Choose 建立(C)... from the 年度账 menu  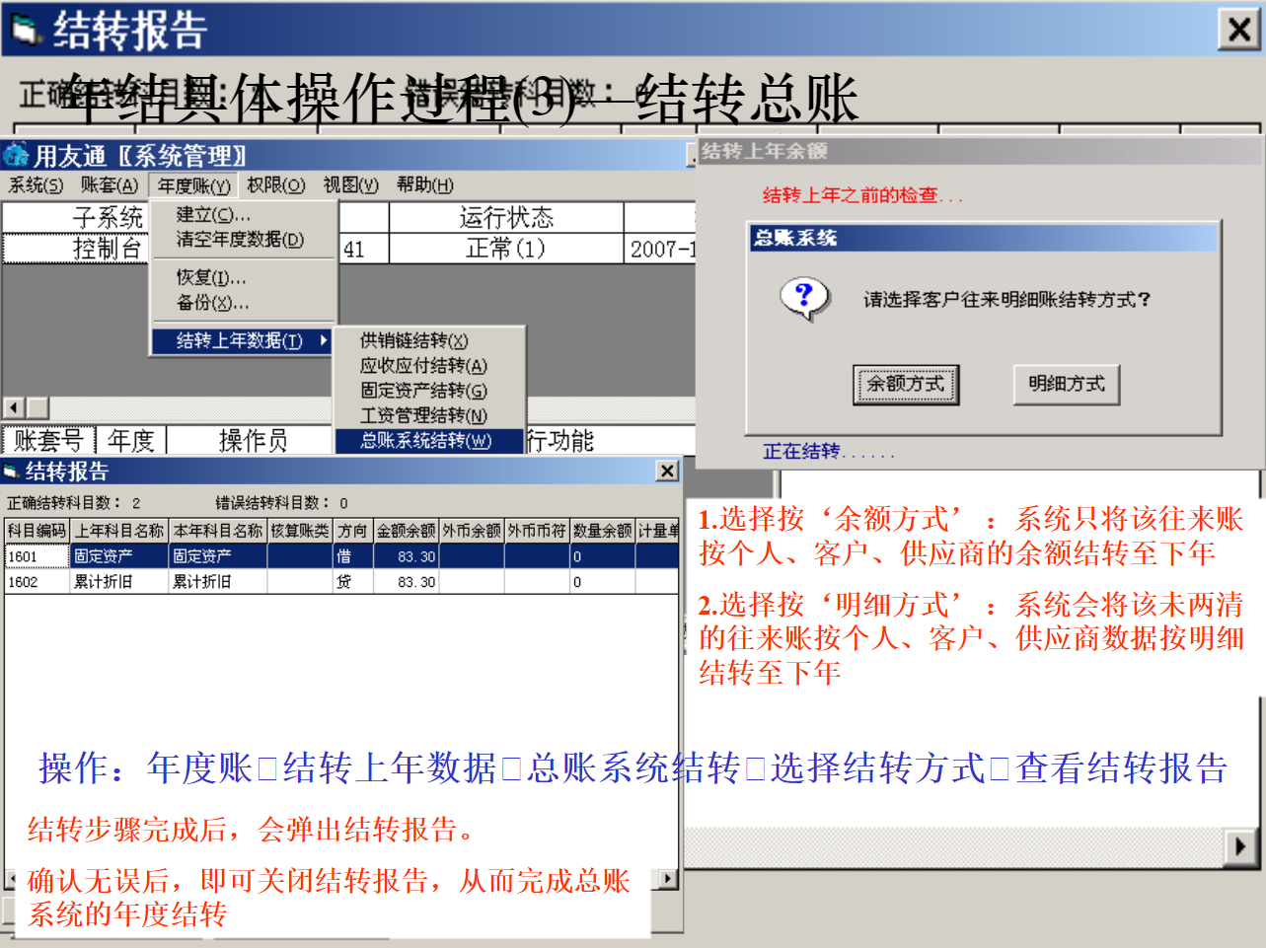[x=213, y=215]
